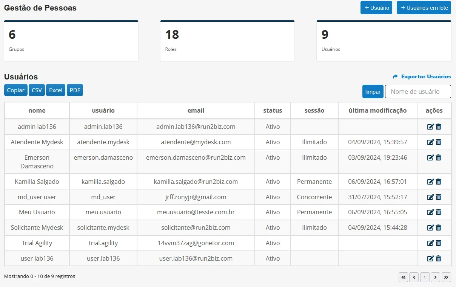Go to the first page of results
The width and height of the screenshot is (456, 287).
point(404,277)
